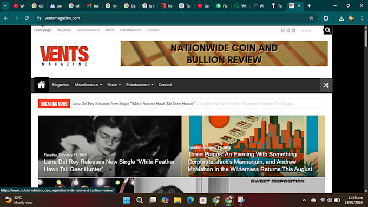Open the Three Pianos featured article
368x207 pixels.
pos(254,146)
